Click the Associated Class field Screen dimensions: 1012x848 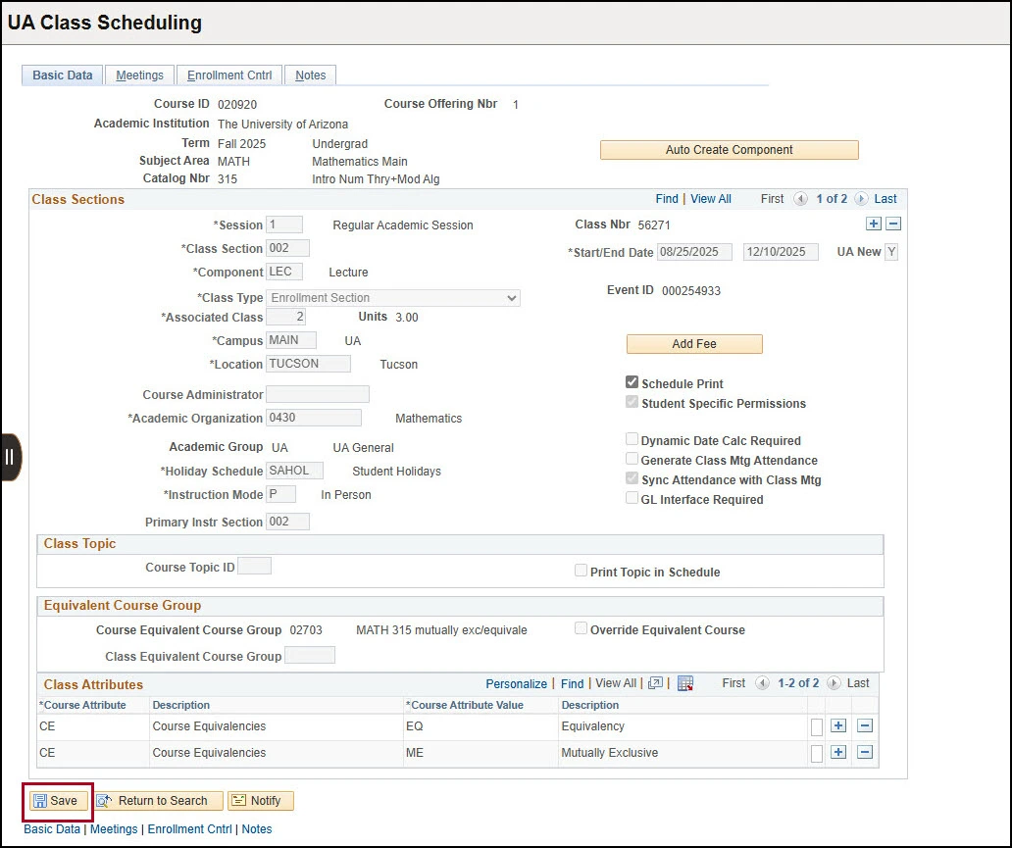coord(286,317)
